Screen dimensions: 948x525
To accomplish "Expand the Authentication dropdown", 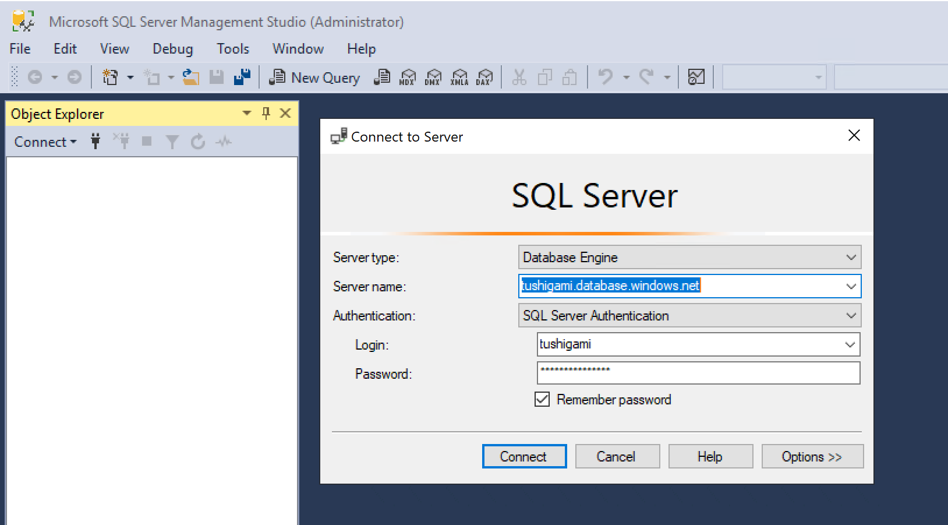I will point(851,316).
